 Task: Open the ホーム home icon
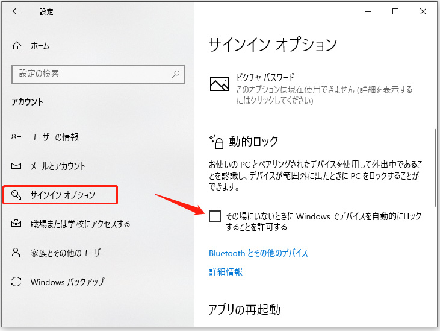coord(17,45)
